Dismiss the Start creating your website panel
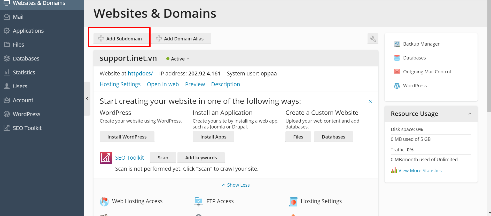This screenshot has height=216, width=491. click(x=370, y=101)
